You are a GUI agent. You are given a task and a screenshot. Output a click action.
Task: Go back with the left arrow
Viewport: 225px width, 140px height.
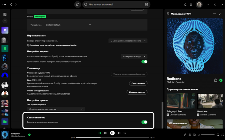tap(11, 5)
